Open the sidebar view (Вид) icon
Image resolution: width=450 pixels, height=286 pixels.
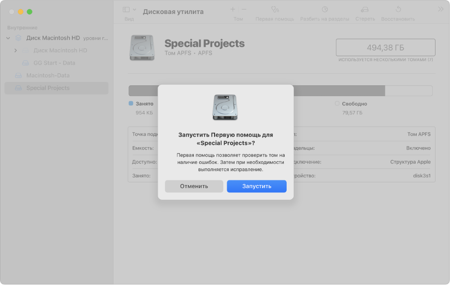pos(126,10)
